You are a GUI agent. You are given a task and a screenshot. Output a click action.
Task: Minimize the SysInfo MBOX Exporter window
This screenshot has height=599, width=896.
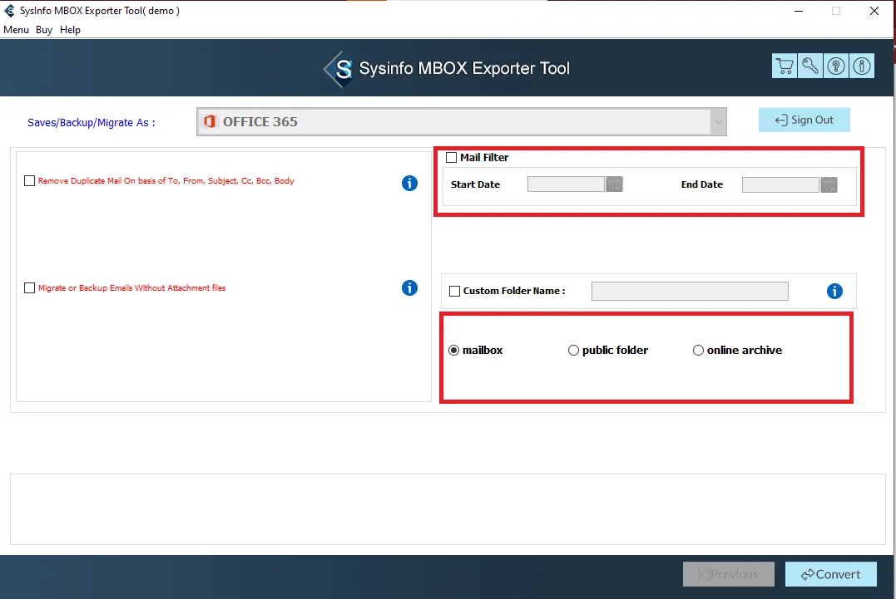(799, 11)
